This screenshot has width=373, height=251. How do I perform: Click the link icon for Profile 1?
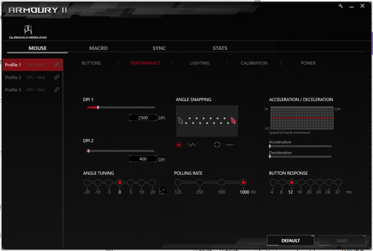[x=56, y=65]
